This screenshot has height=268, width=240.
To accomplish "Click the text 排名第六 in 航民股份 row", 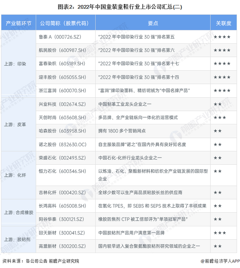I will pyautogui.click(x=166, y=50).
